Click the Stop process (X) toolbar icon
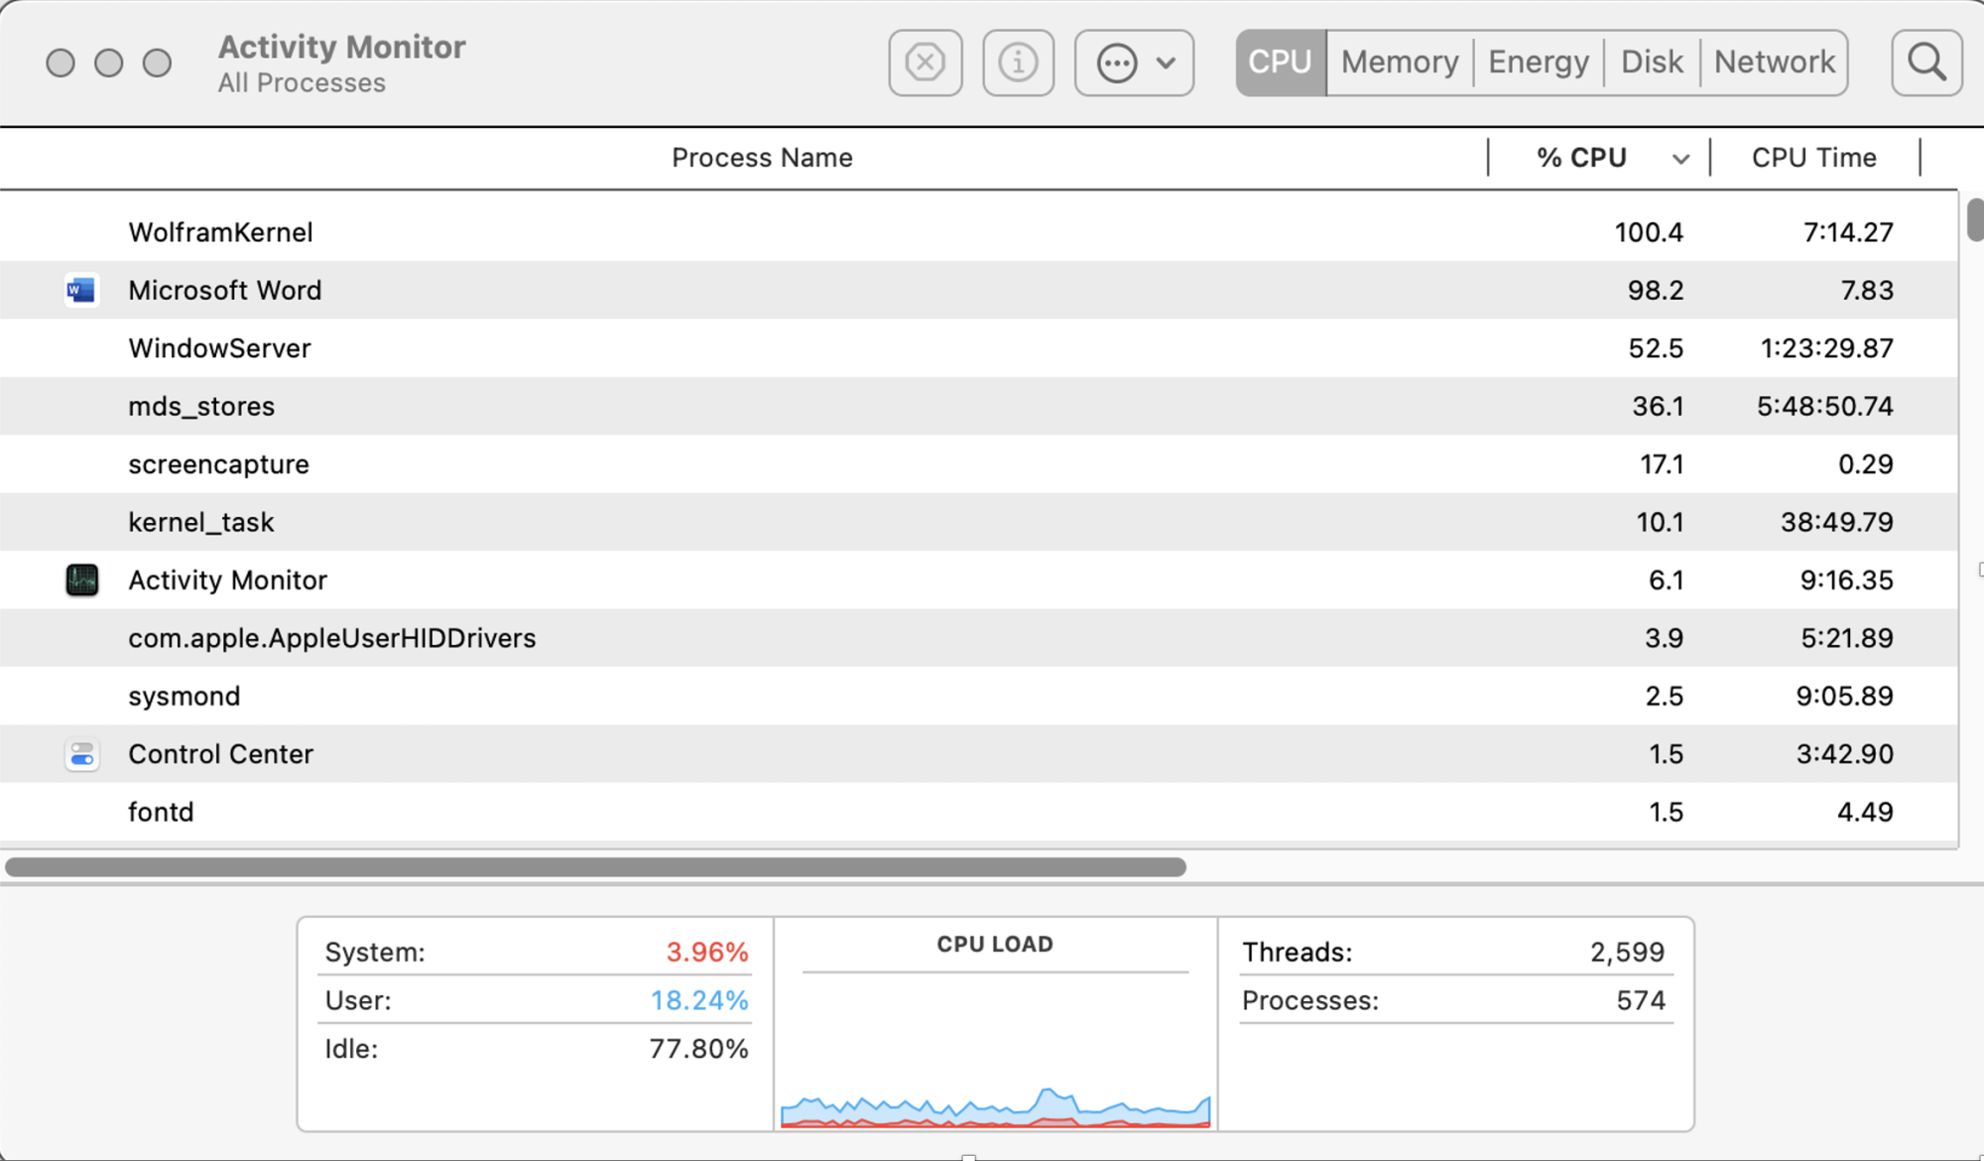The width and height of the screenshot is (1984, 1161). [x=925, y=63]
